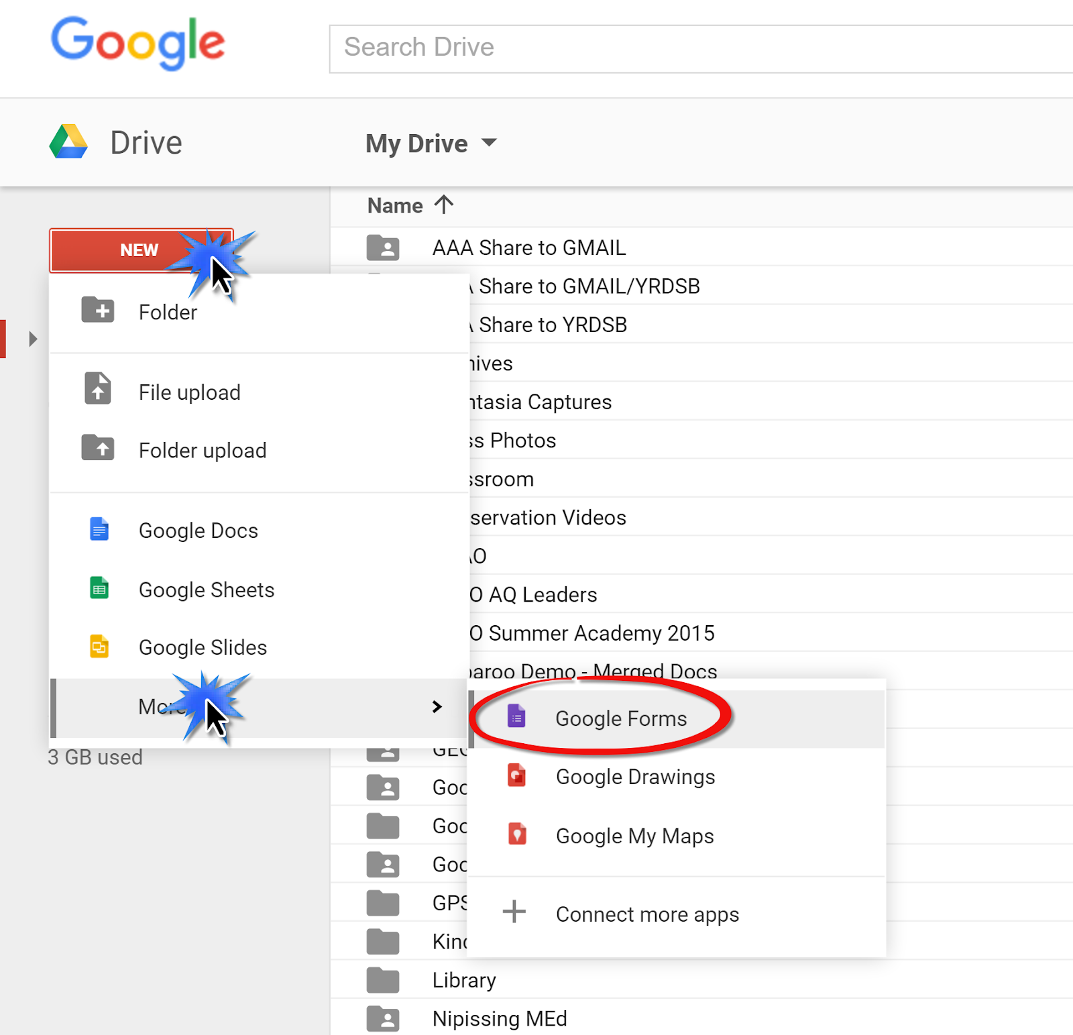Click the Library folder icon

pos(383,980)
